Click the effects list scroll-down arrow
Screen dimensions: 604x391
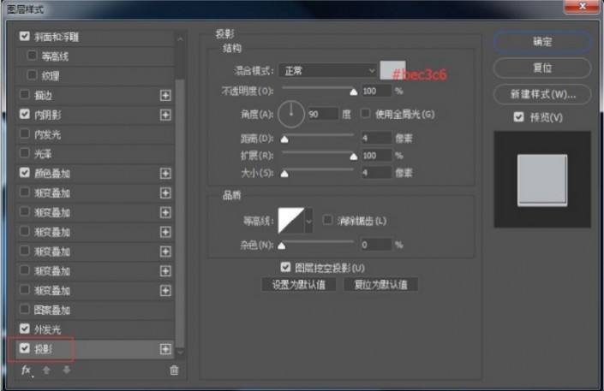180,352
